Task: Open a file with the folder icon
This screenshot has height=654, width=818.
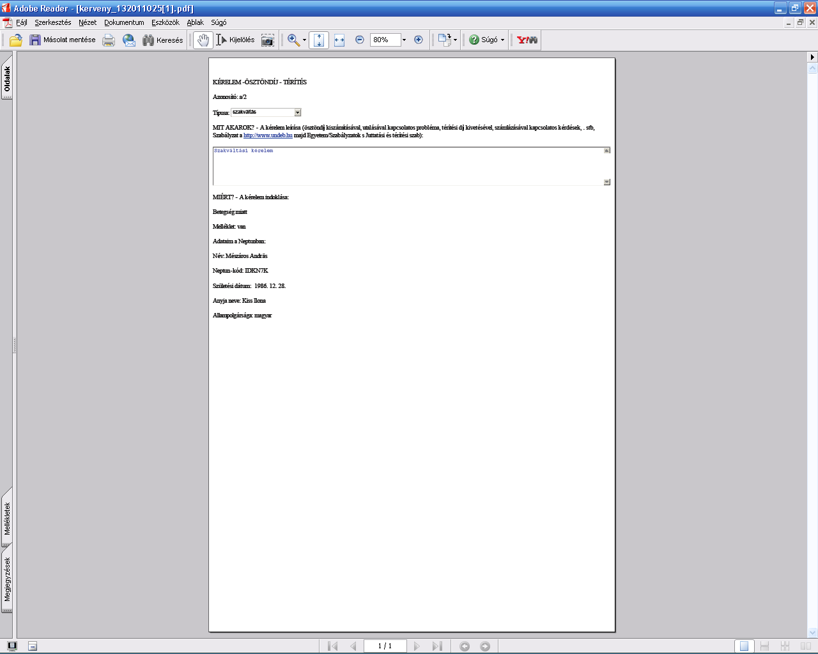Action: click(x=16, y=40)
